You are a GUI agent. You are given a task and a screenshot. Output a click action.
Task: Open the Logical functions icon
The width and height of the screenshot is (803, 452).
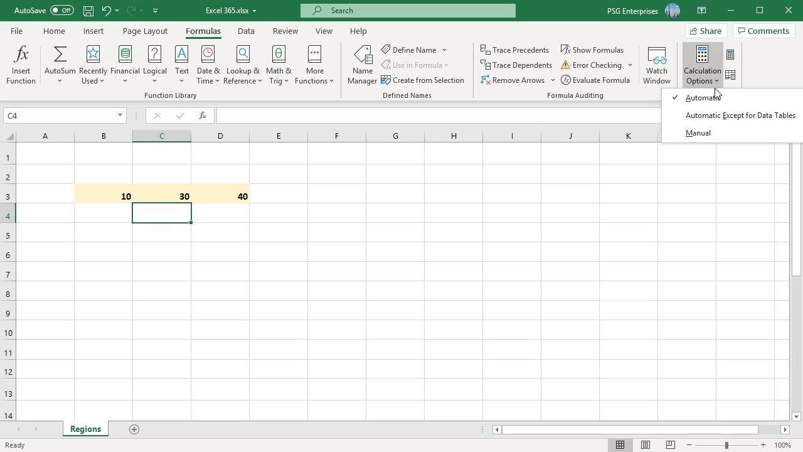(x=154, y=65)
